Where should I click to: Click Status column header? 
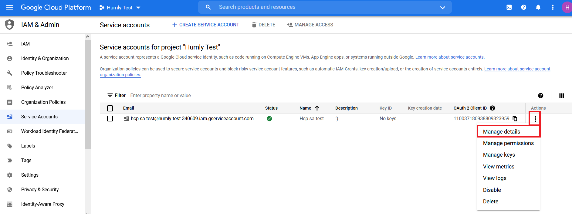click(x=271, y=108)
